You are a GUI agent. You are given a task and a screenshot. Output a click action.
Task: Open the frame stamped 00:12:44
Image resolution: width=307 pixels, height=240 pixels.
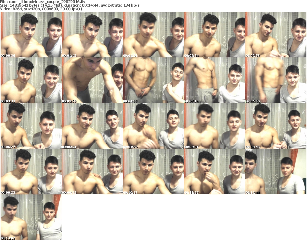pyautogui.click(x=276, y=172)
